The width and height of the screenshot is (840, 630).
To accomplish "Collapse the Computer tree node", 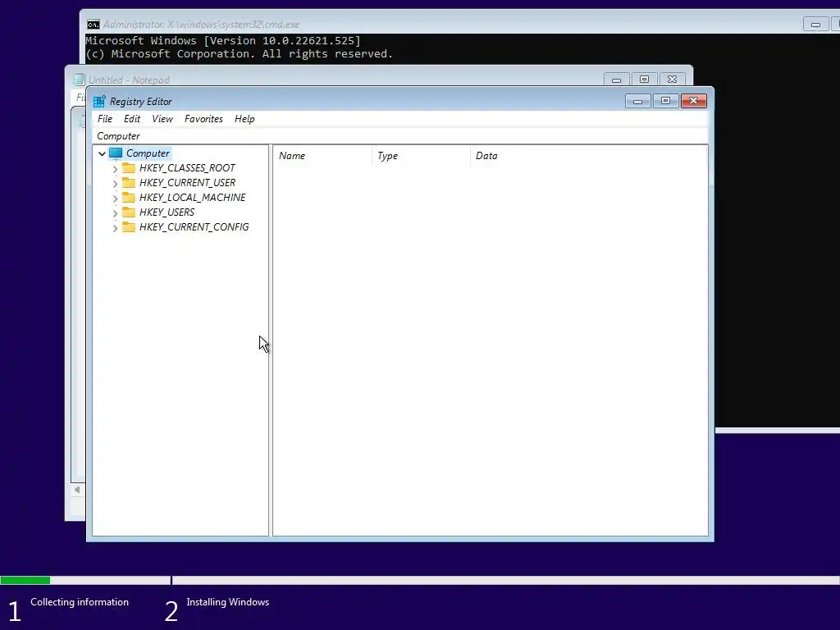I will point(102,153).
